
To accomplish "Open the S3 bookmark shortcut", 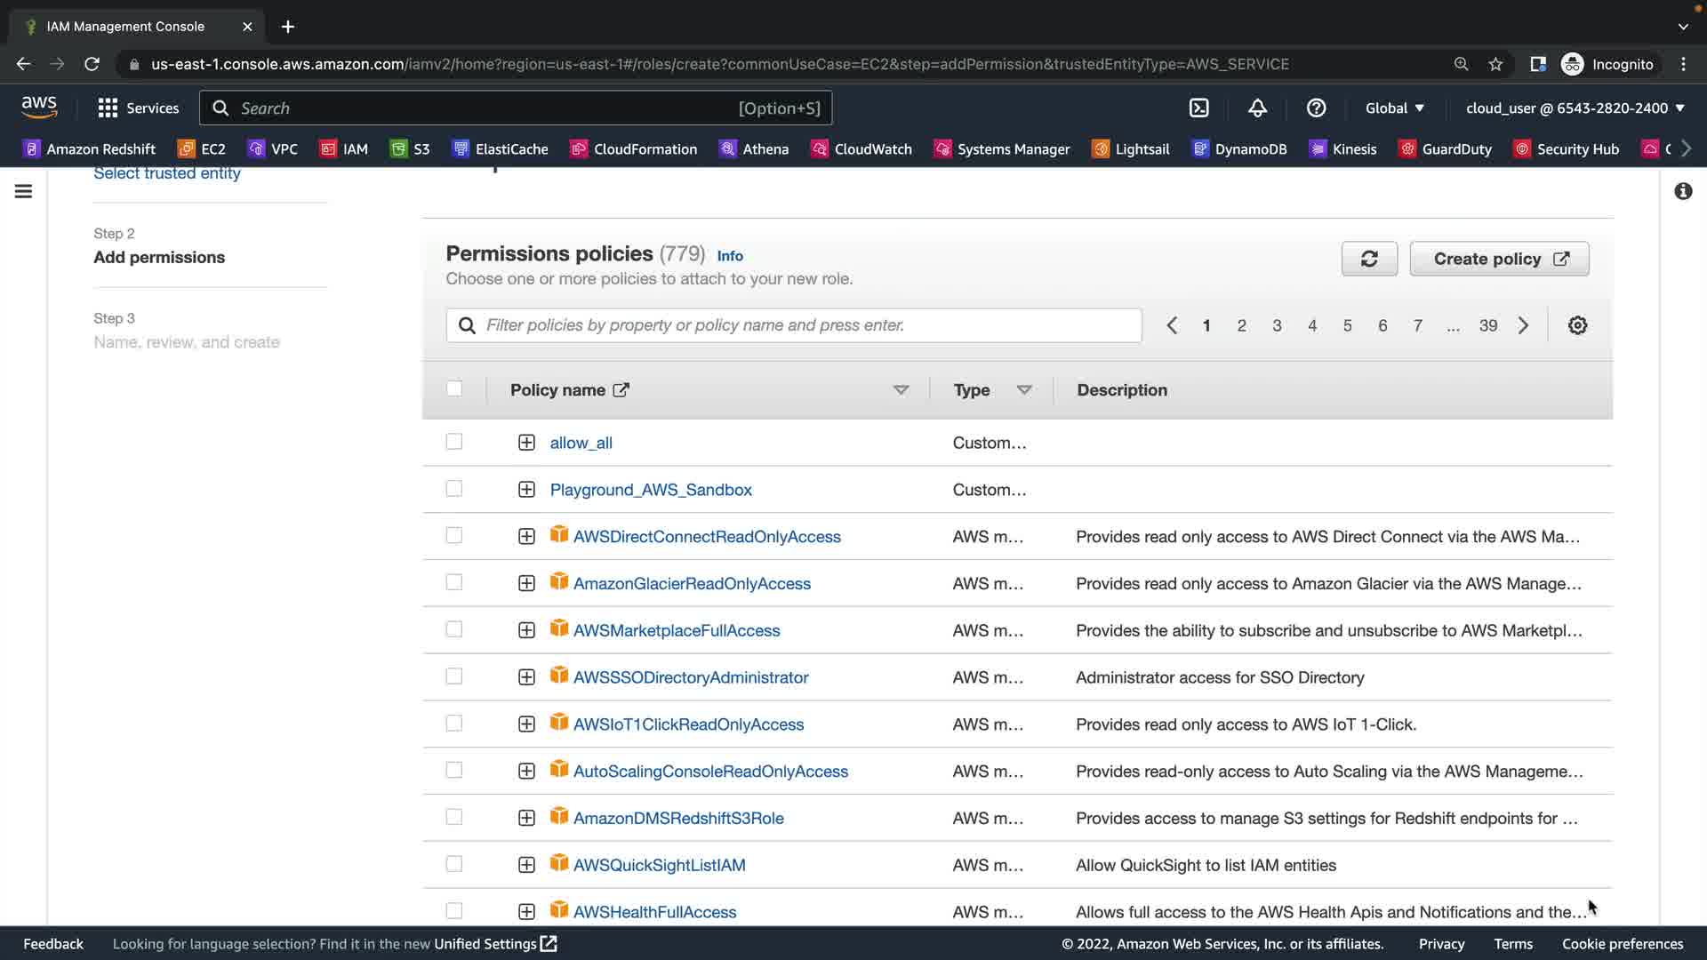I will coord(410,148).
